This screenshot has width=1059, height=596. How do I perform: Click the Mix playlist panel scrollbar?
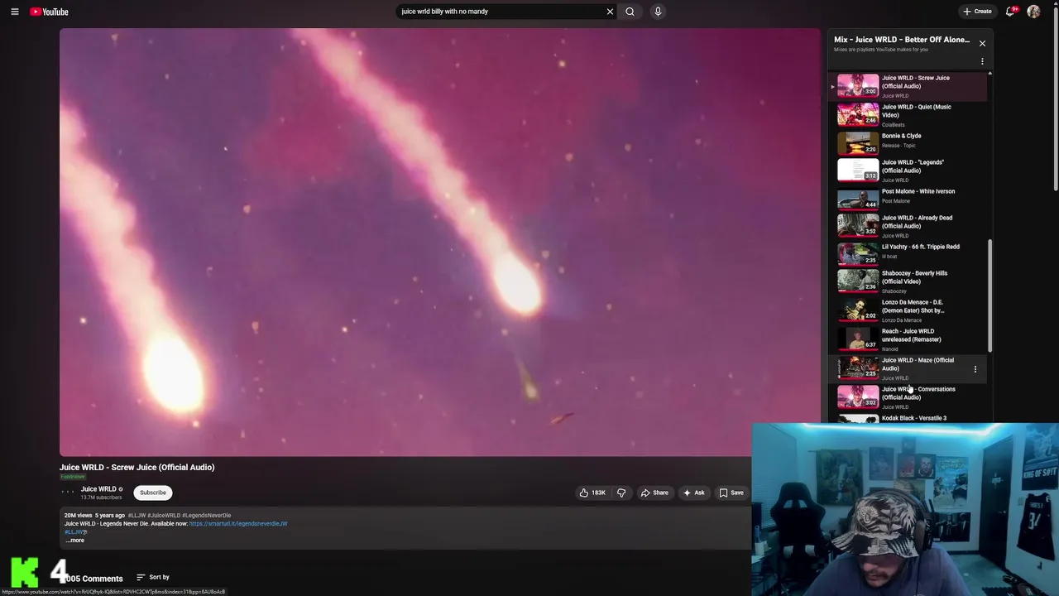point(990,296)
